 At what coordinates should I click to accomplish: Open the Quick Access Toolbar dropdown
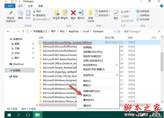[20, 2]
